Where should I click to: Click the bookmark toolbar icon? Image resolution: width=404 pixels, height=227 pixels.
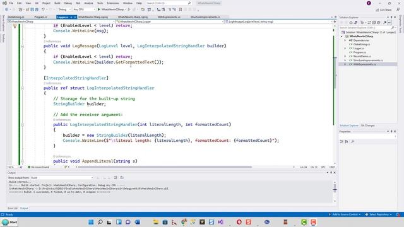(x=181, y=9)
